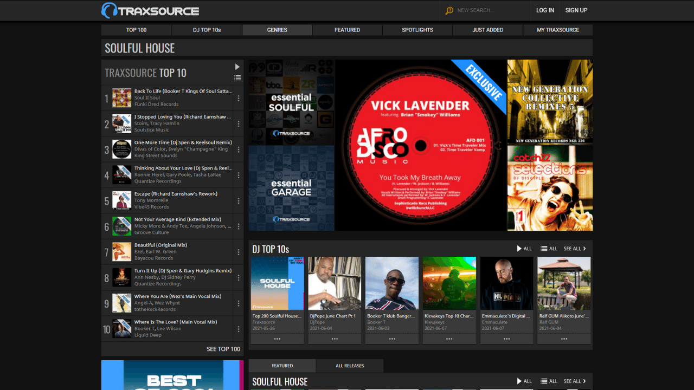This screenshot has height=390, width=694.
Task: Open options menu for Back To Life track
Action: 239,99
